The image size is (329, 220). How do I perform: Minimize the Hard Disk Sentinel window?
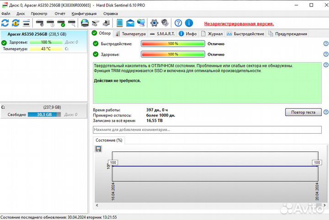[x=296, y=5]
